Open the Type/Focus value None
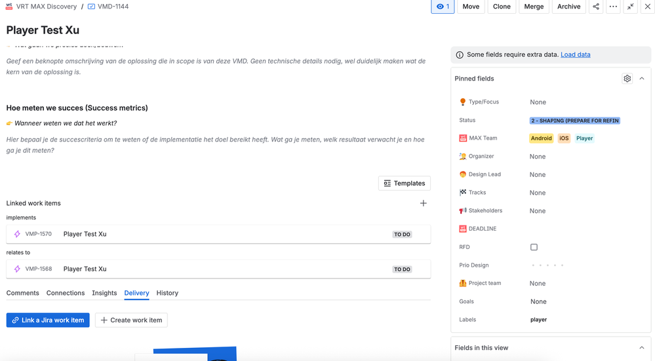The width and height of the screenshot is (655, 361). point(538,102)
